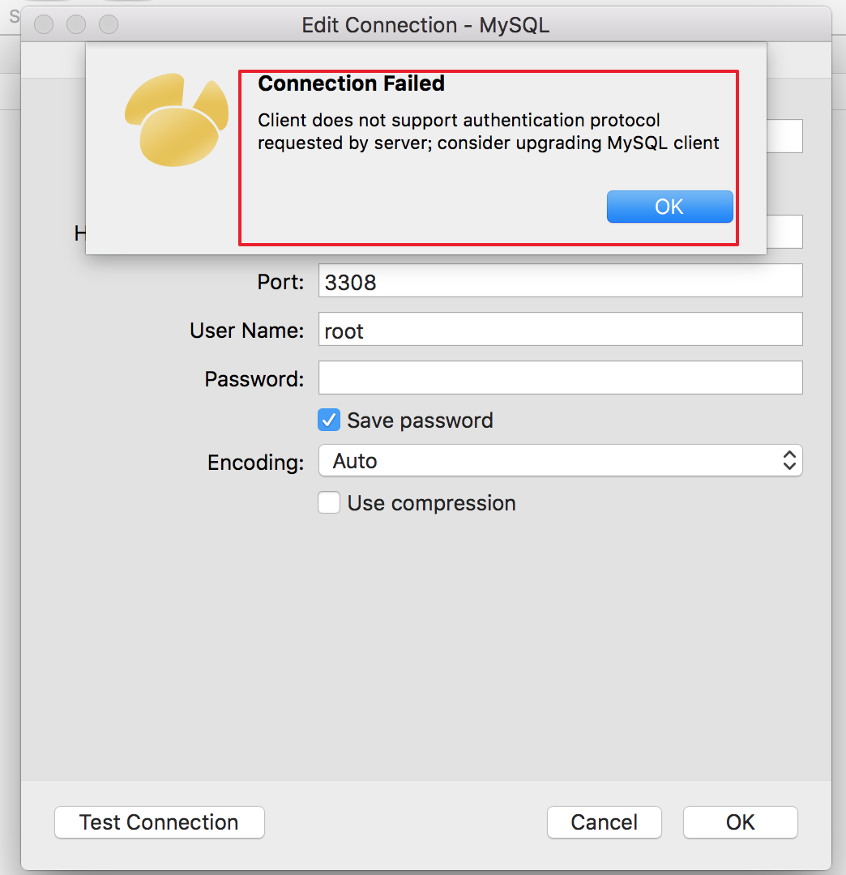
Task: Enable the Use compression checkbox
Action: (329, 503)
